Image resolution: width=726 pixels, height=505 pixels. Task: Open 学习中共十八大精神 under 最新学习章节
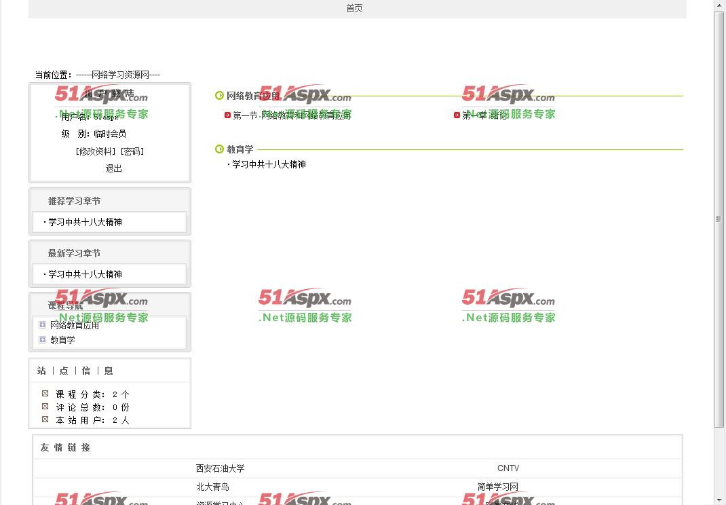click(x=85, y=274)
